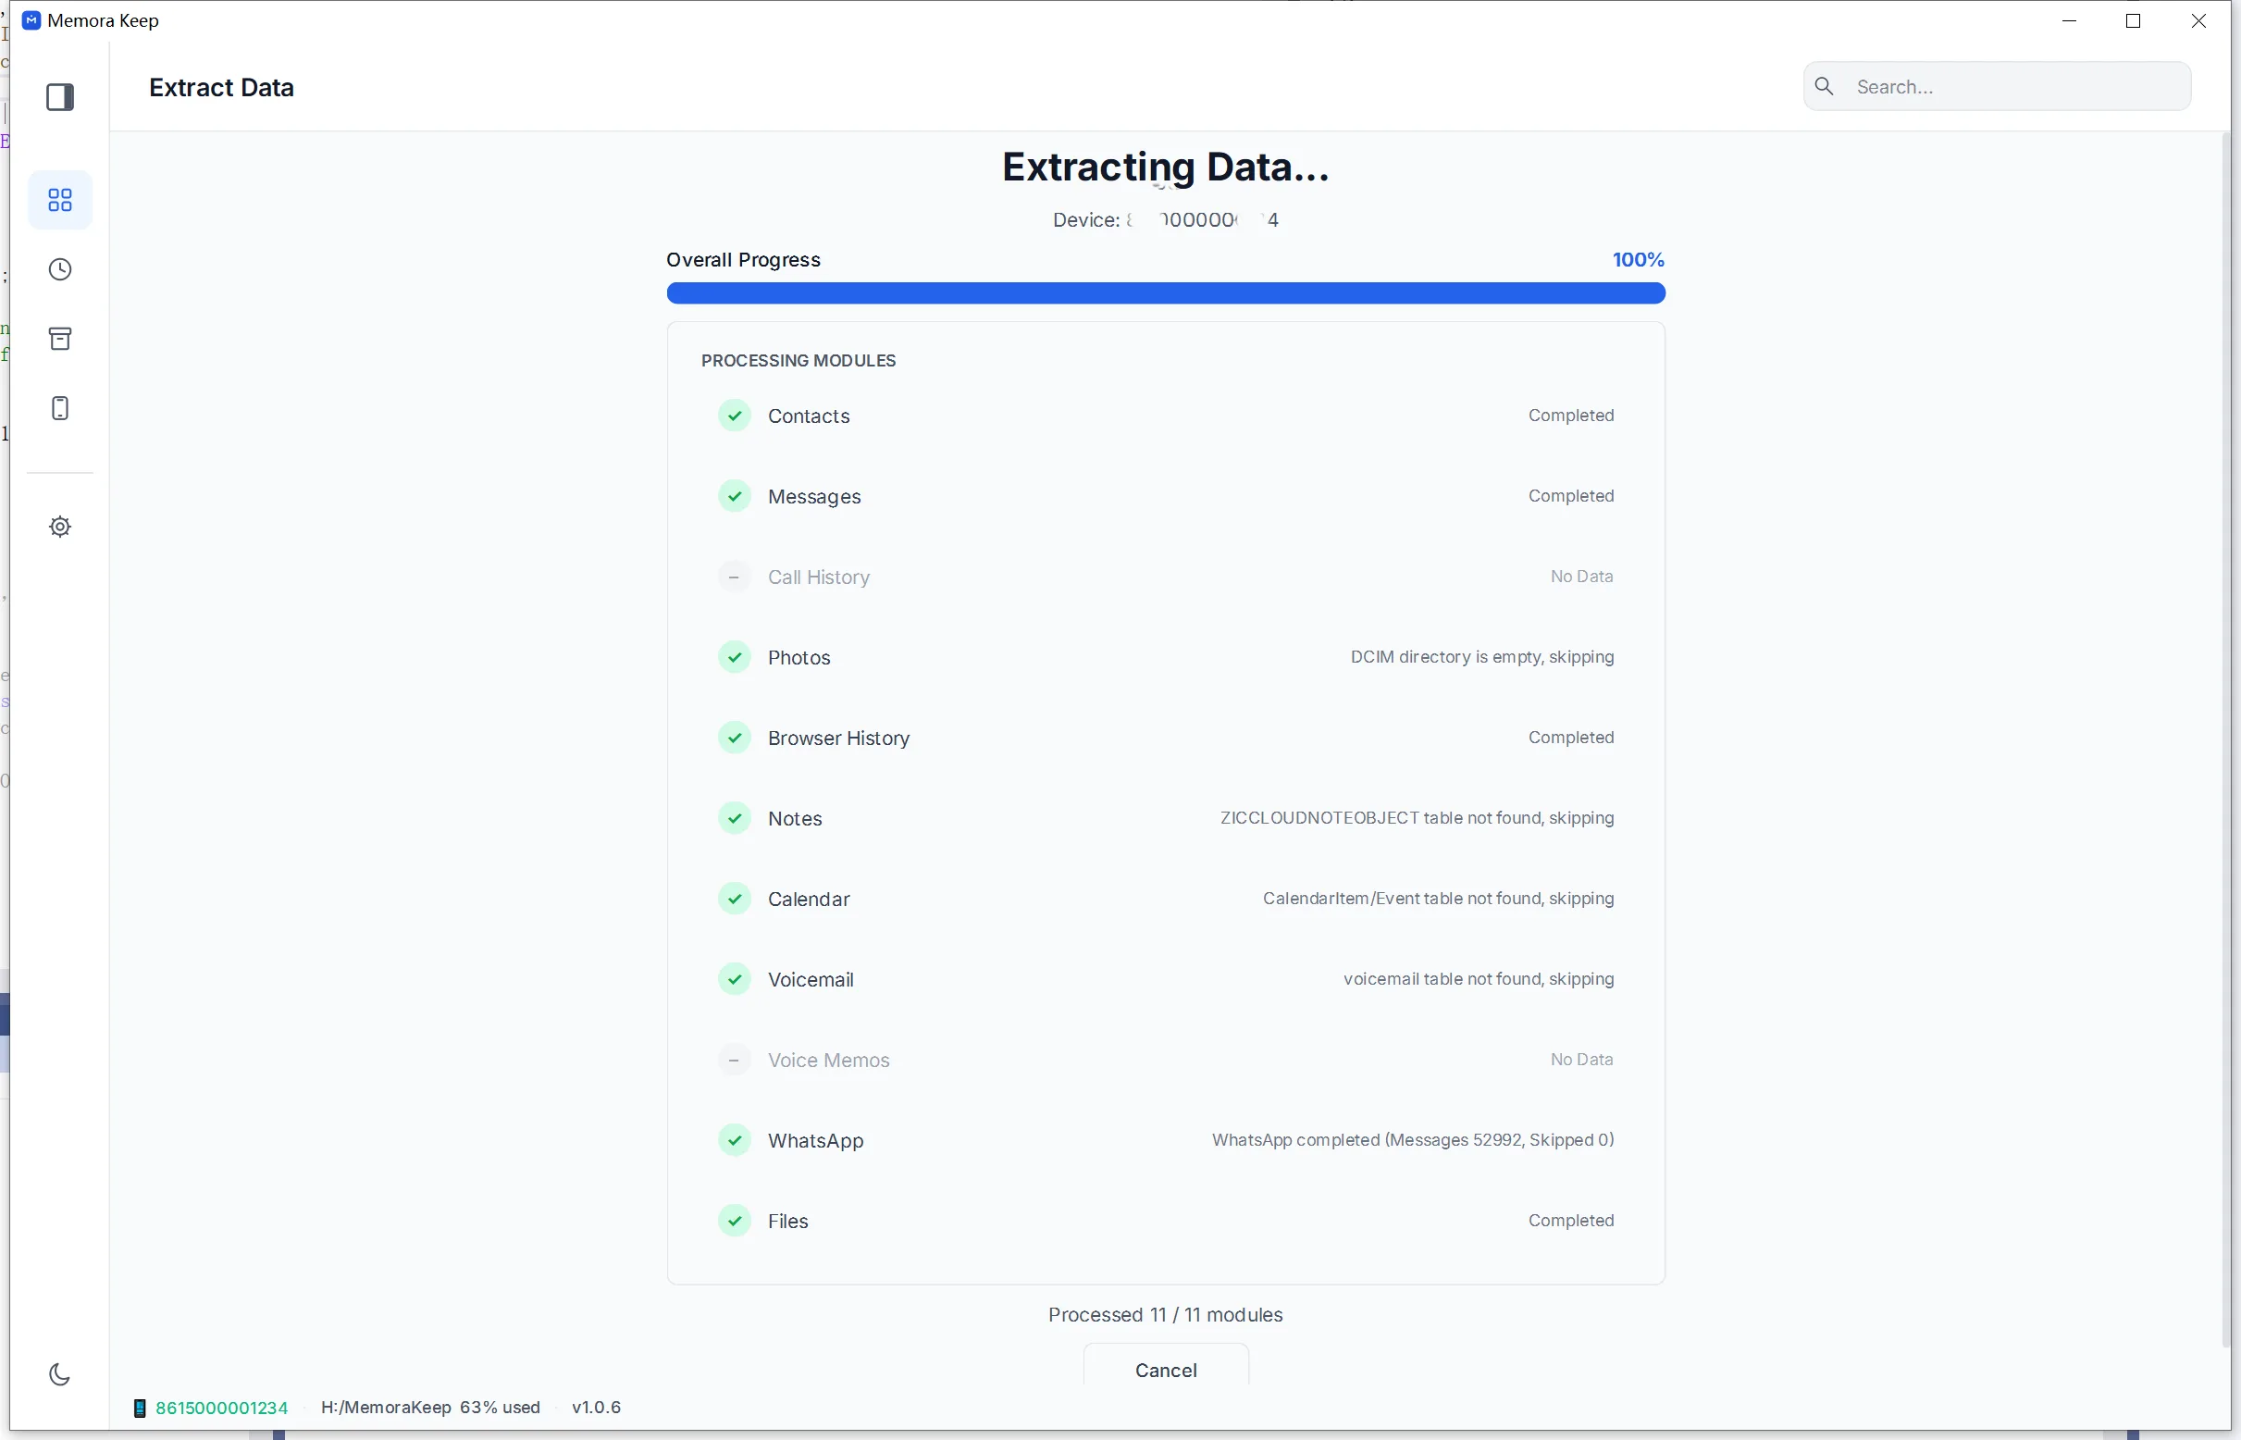Click the 100% progress value

(1638, 260)
